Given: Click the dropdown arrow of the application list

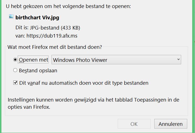Looking at the screenshot, I should click(x=178, y=59).
